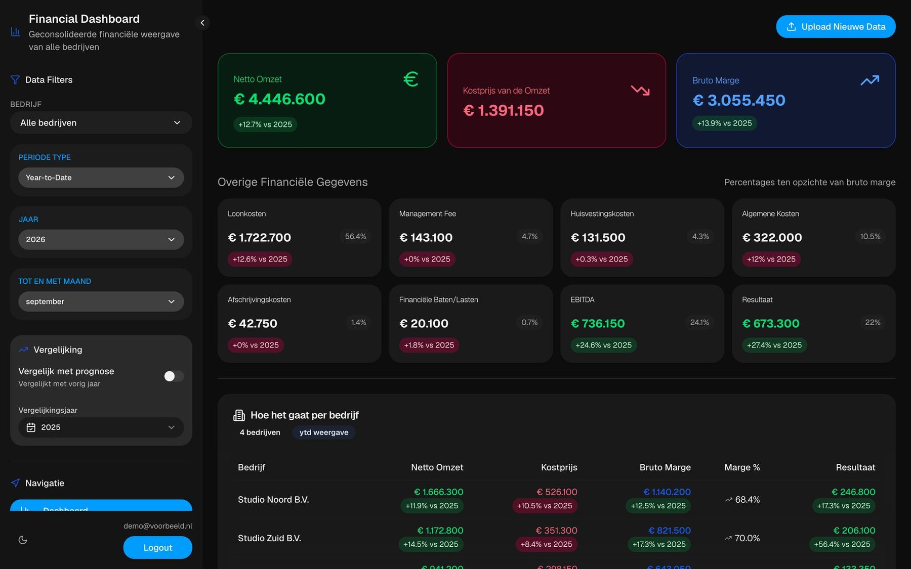Click the Huisvestingskosten value € 131.500
911x569 pixels.
coord(598,238)
